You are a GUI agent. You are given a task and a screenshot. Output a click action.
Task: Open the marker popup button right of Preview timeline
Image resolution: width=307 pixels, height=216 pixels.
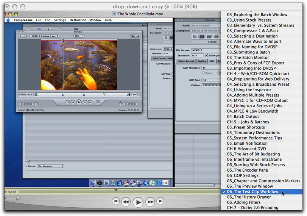pyautogui.click(x=134, y=94)
